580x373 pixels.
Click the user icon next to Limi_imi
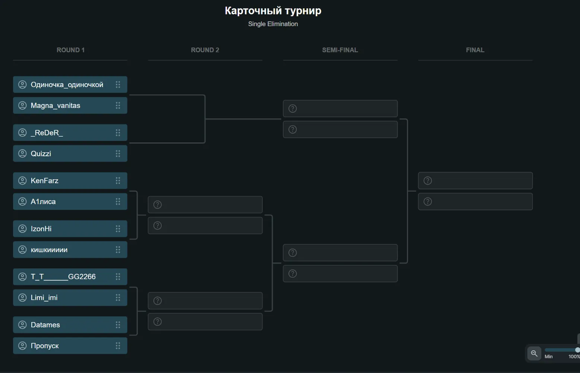(x=22, y=298)
